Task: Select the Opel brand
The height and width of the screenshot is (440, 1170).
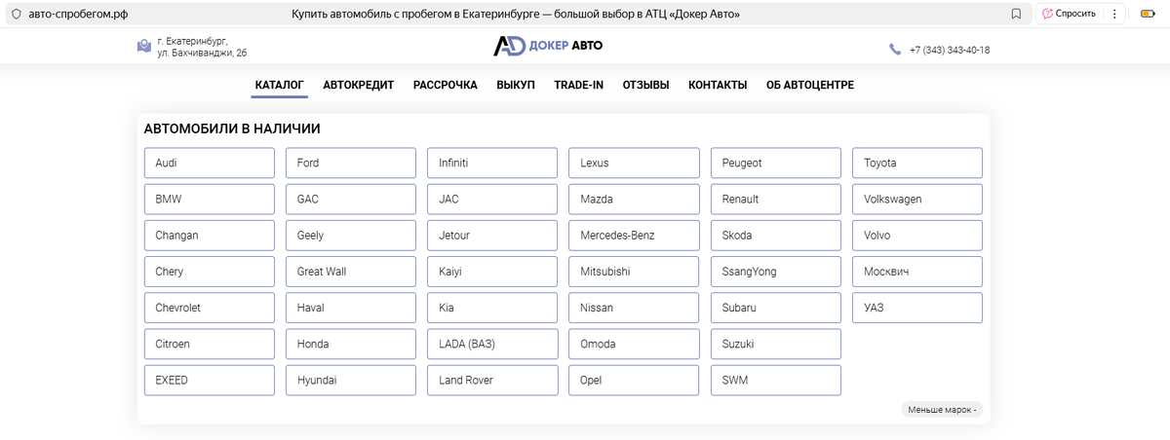Action: click(x=635, y=380)
